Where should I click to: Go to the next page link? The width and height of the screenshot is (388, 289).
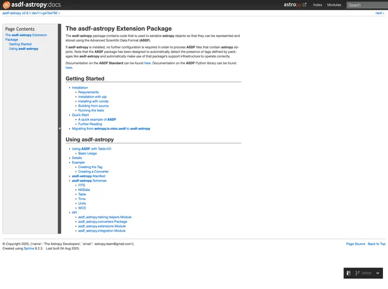pos(378,13)
